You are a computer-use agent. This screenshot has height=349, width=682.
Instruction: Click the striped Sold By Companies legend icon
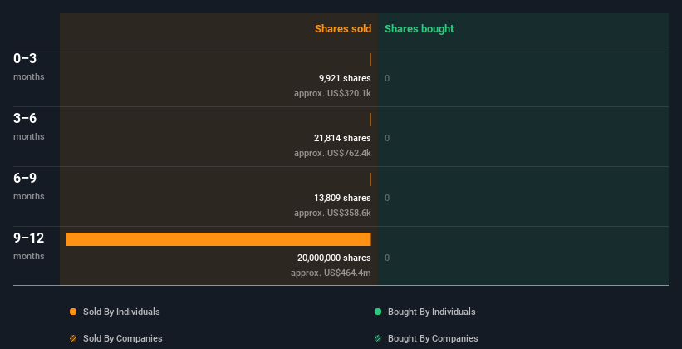tap(73, 338)
